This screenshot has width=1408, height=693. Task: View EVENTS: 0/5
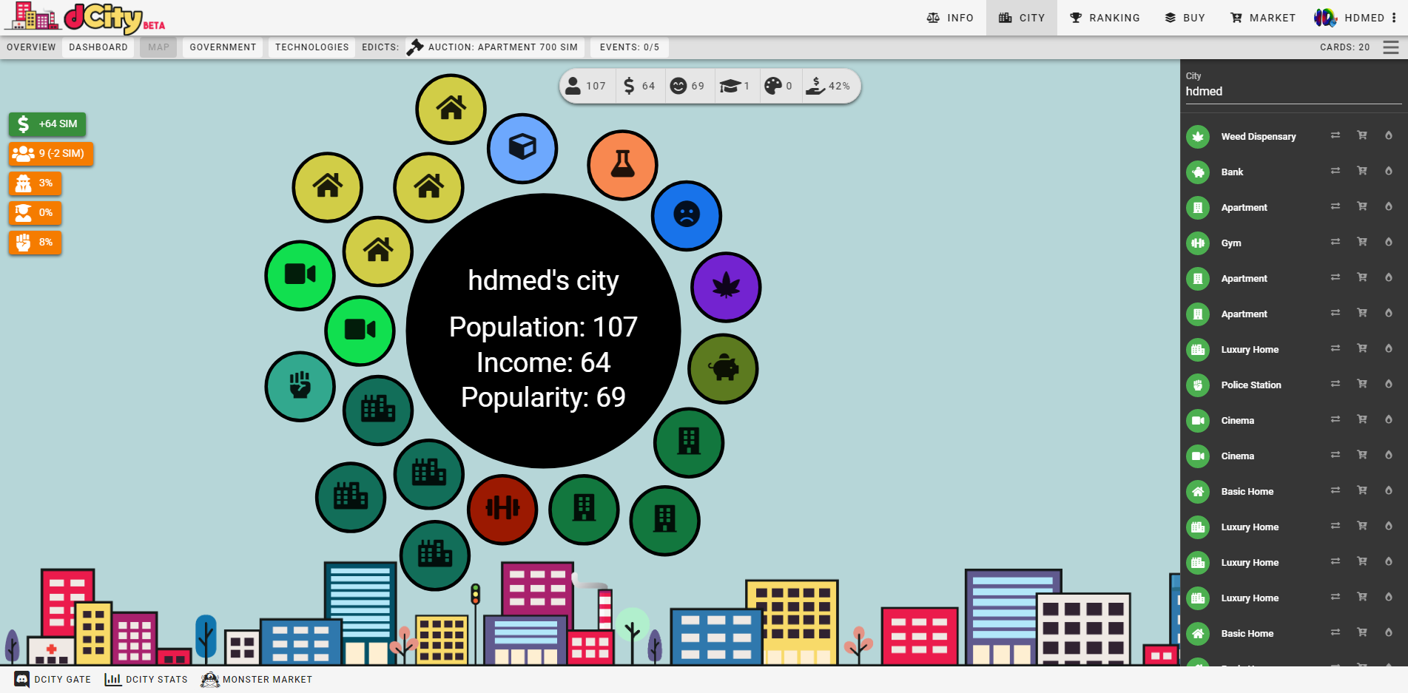click(x=629, y=47)
